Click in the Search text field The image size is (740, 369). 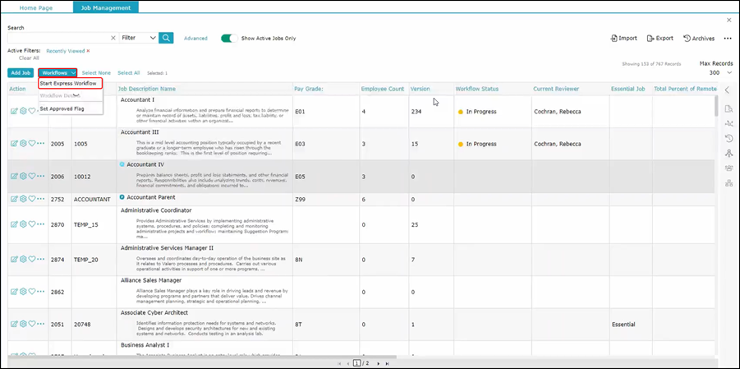(x=57, y=38)
